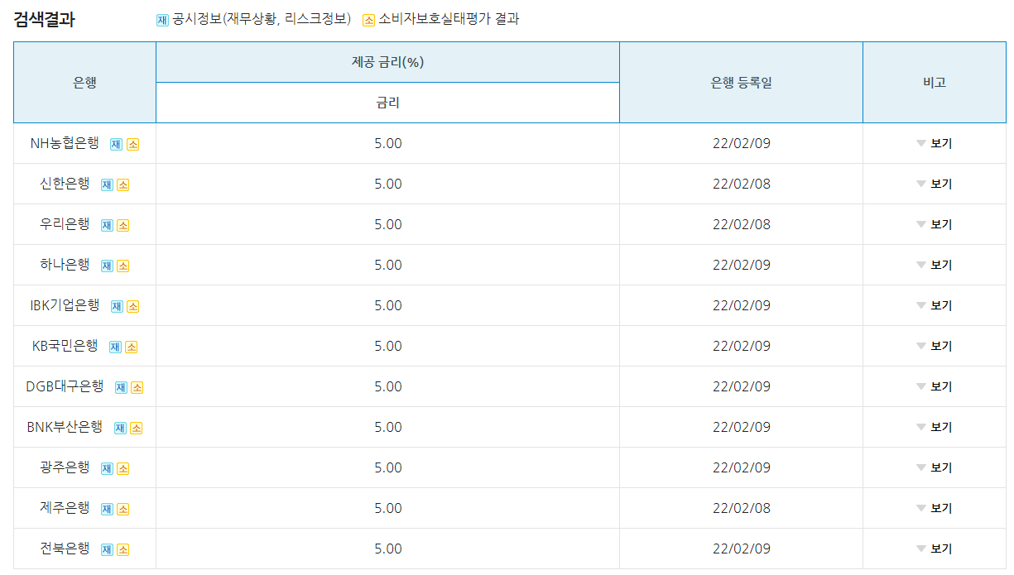
Task: Open 우리은행 소 consumer protection icon
Action: pyautogui.click(x=123, y=225)
